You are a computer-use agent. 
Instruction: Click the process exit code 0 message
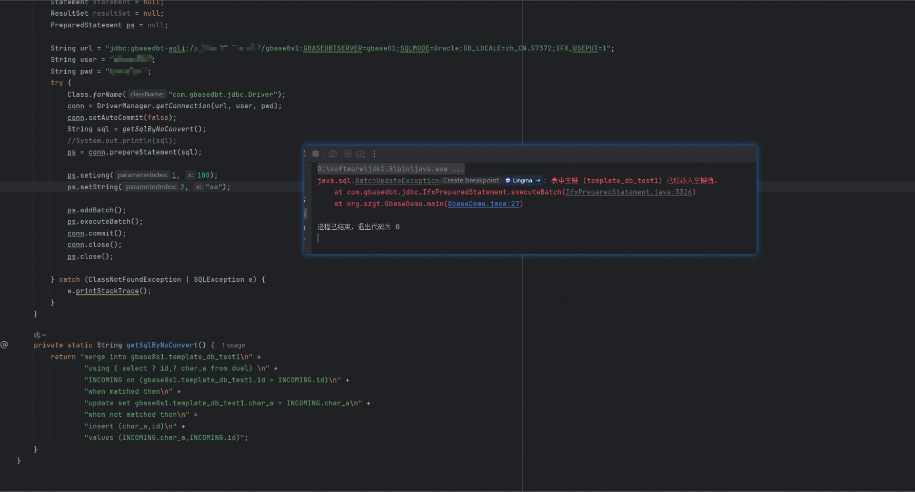tap(359, 227)
